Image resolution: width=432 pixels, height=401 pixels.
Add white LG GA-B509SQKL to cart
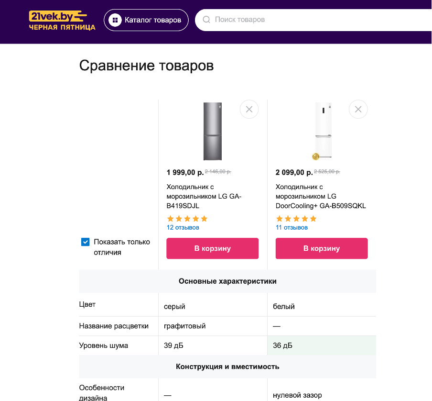(x=322, y=248)
